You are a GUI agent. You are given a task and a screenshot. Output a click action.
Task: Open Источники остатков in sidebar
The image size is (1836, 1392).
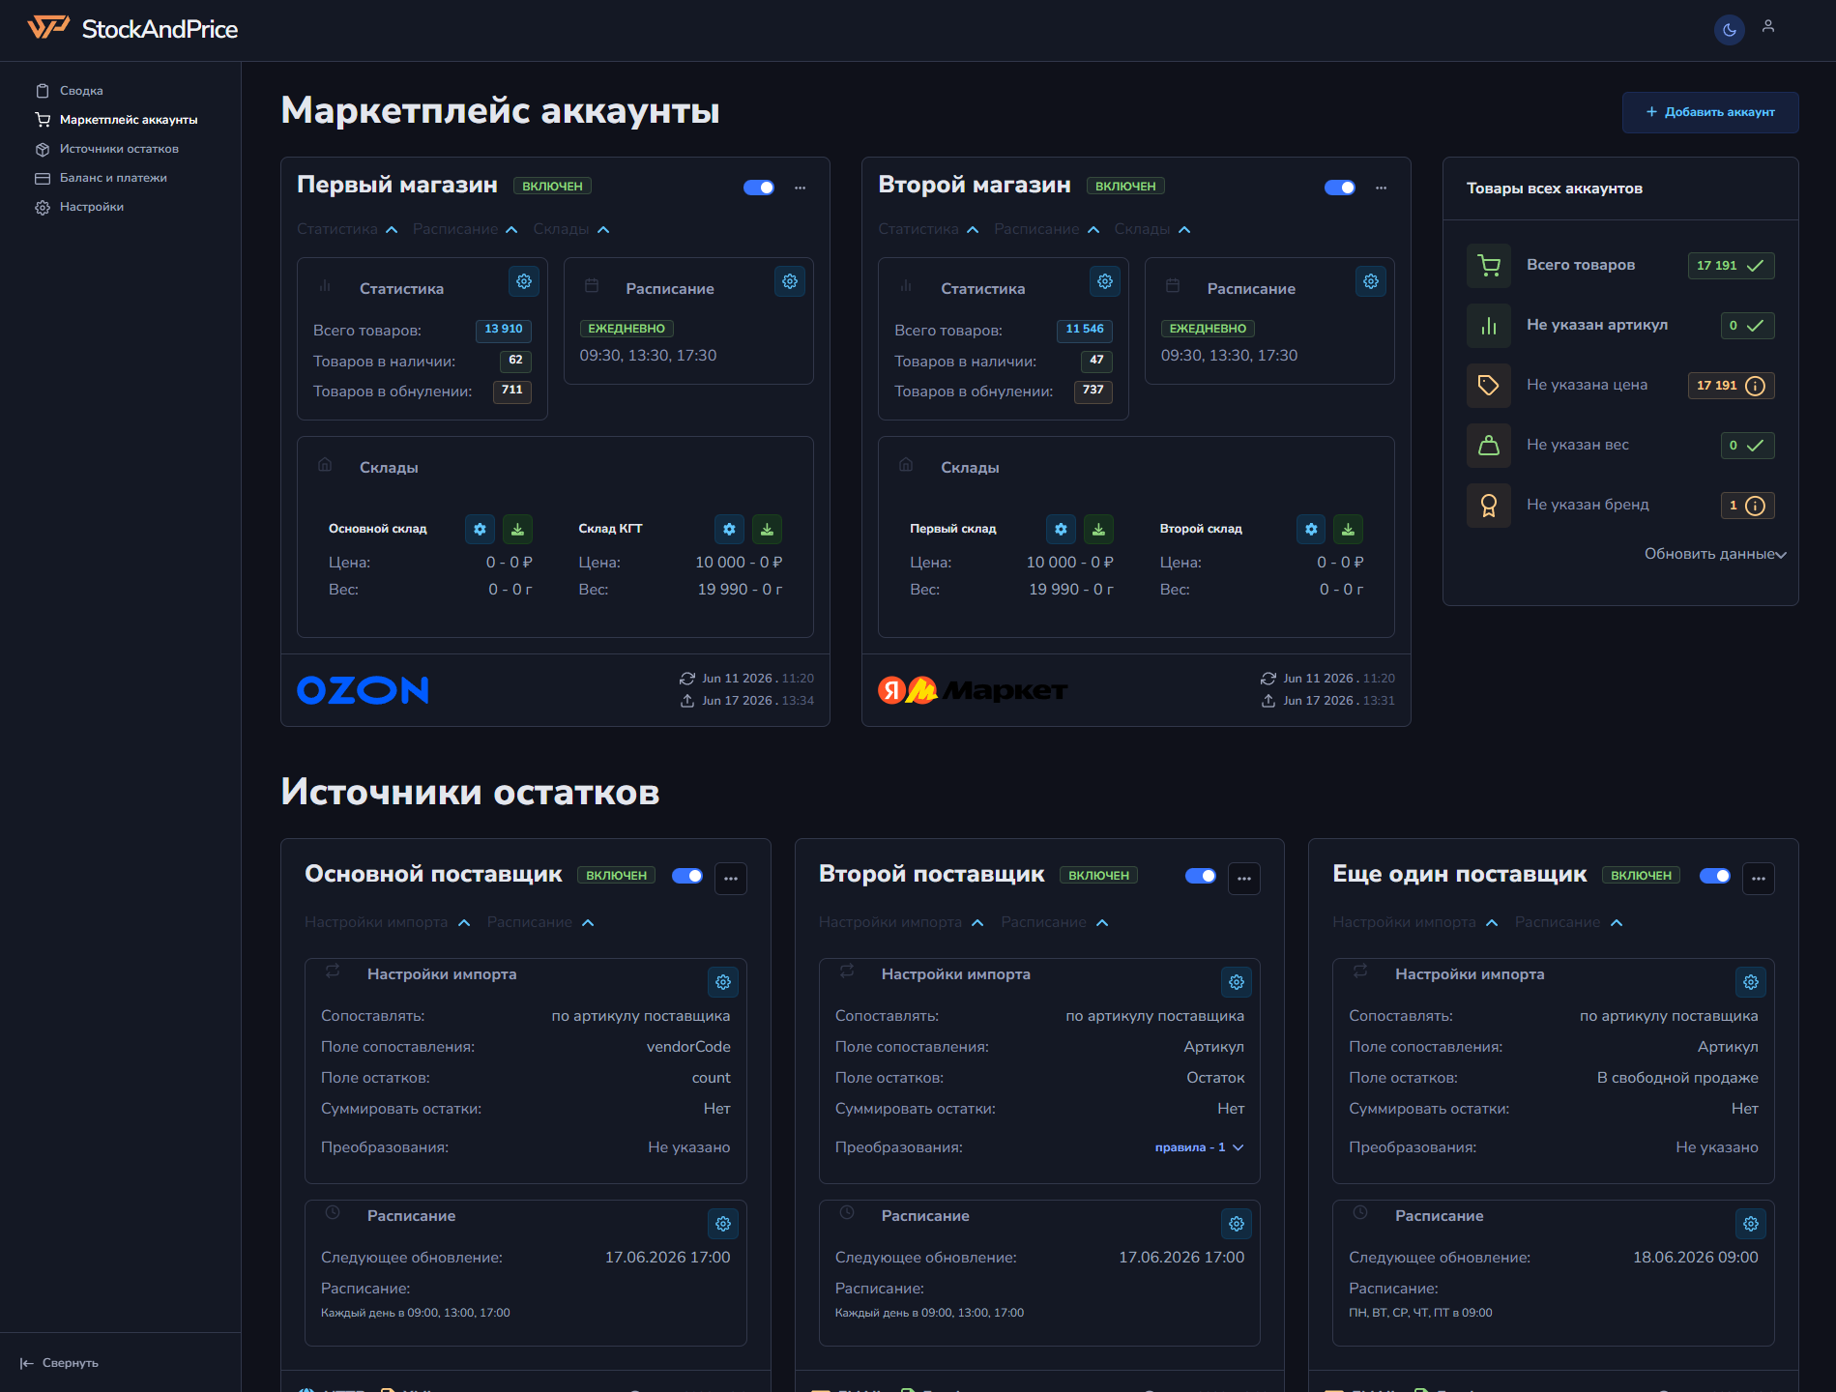(106, 149)
